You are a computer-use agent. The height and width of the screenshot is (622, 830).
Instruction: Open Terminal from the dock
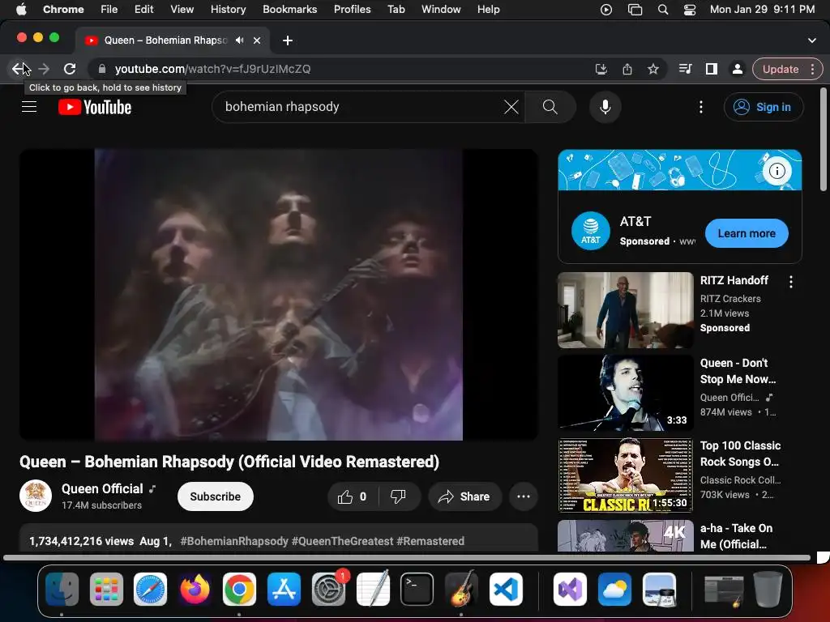click(417, 589)
